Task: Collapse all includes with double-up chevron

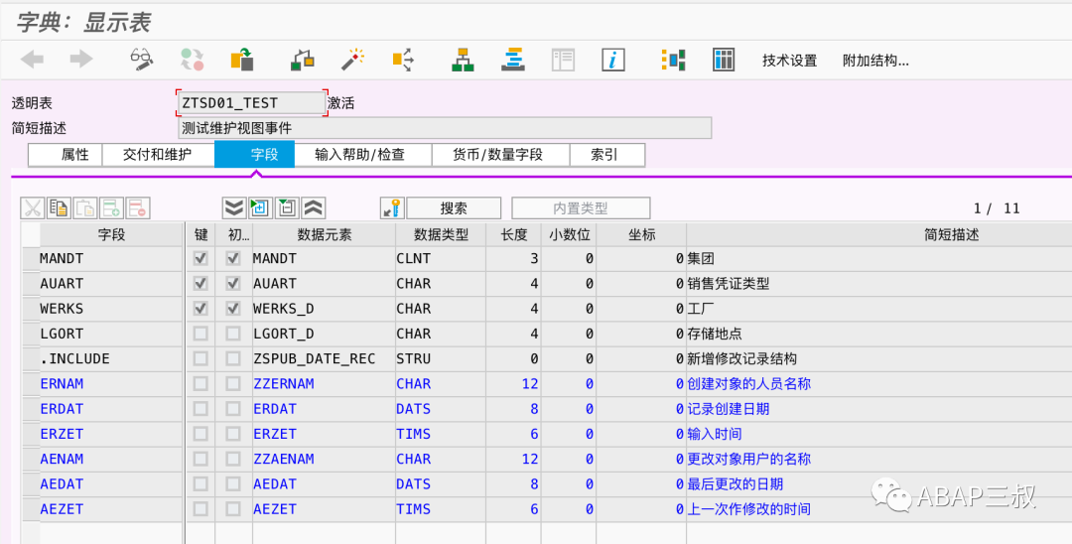Action: click(x=314, y=207)
